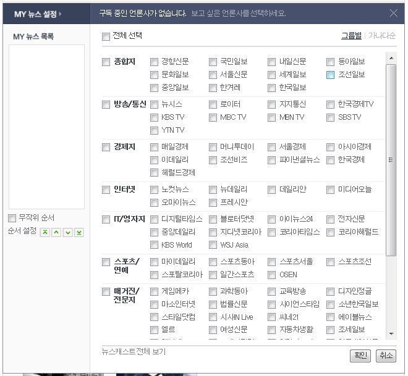Check the 법률신문 checkbox

pos(213,305)
